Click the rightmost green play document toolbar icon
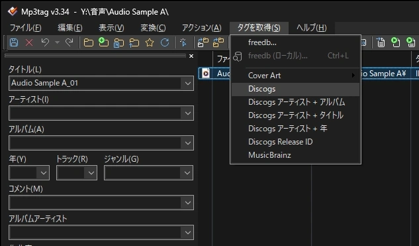This screenshot has height=246, width=419. [410, 42]
